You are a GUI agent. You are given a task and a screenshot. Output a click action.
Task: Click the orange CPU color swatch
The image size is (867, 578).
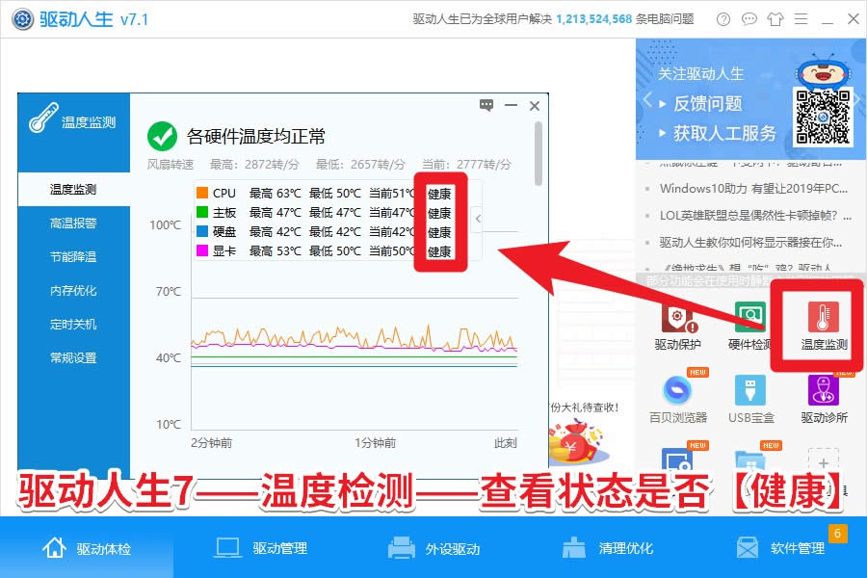(x=202, y=193)
